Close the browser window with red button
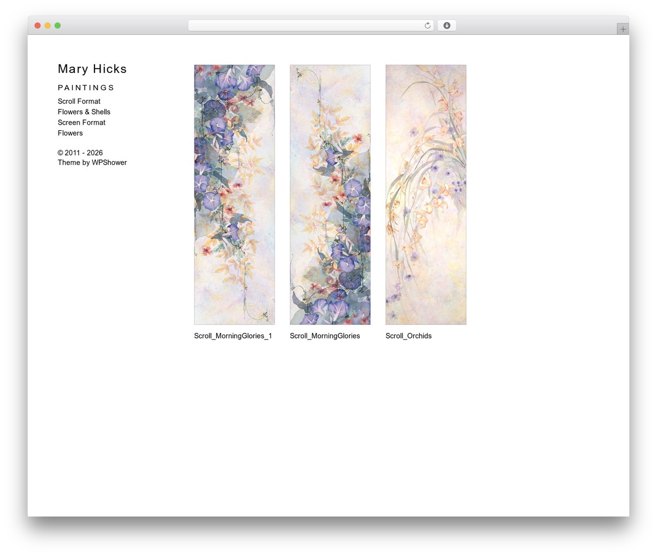Screen dimensions: 657x556 click(37, 26)
